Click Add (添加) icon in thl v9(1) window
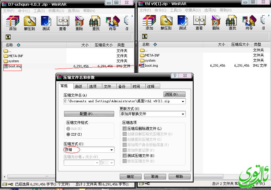This screenshot has width=271, height=190. click(x=149, y=23)
